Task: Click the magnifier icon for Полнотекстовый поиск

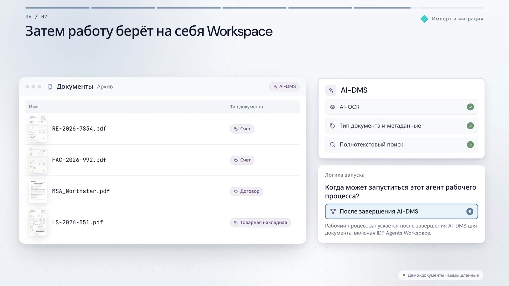Action: [x=332, y=145]
